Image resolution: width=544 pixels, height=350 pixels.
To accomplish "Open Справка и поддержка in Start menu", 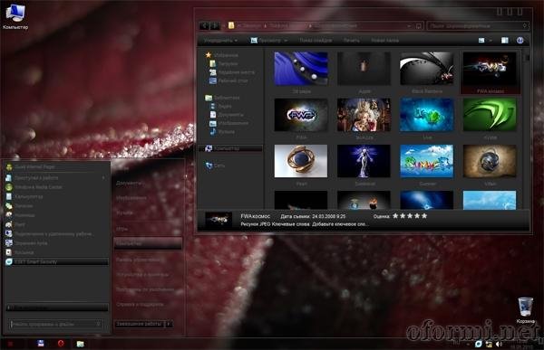I will 140,305.
